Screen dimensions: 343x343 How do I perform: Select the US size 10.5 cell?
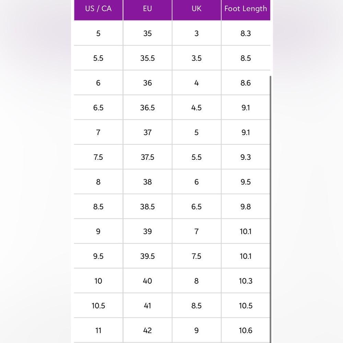point(98,305)
